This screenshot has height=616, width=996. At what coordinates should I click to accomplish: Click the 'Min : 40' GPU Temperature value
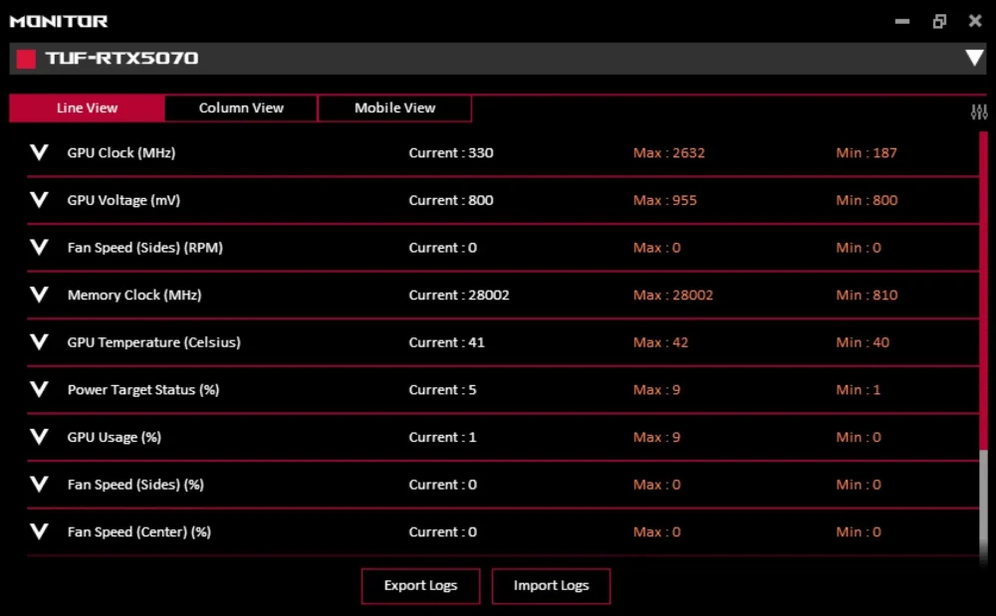coord(863,342)
